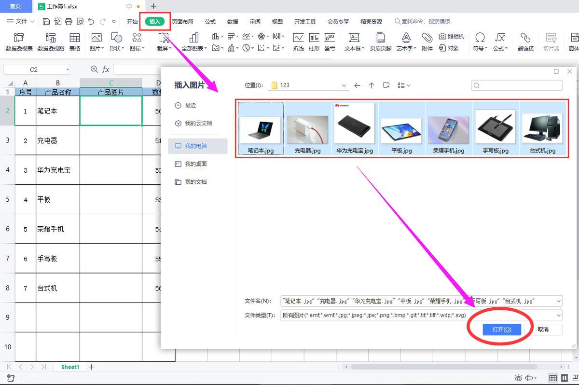Open the 符号 symbol picker
This screenshot has height=385, width=579.
[480, 42]
